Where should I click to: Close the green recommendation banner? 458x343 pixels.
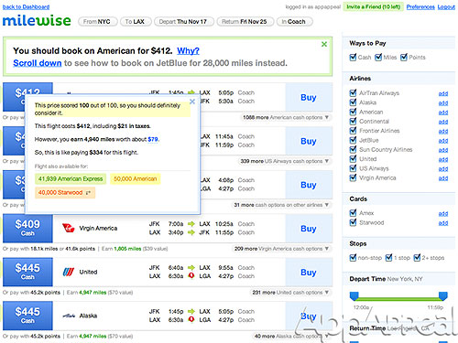[x=324, y=44]
